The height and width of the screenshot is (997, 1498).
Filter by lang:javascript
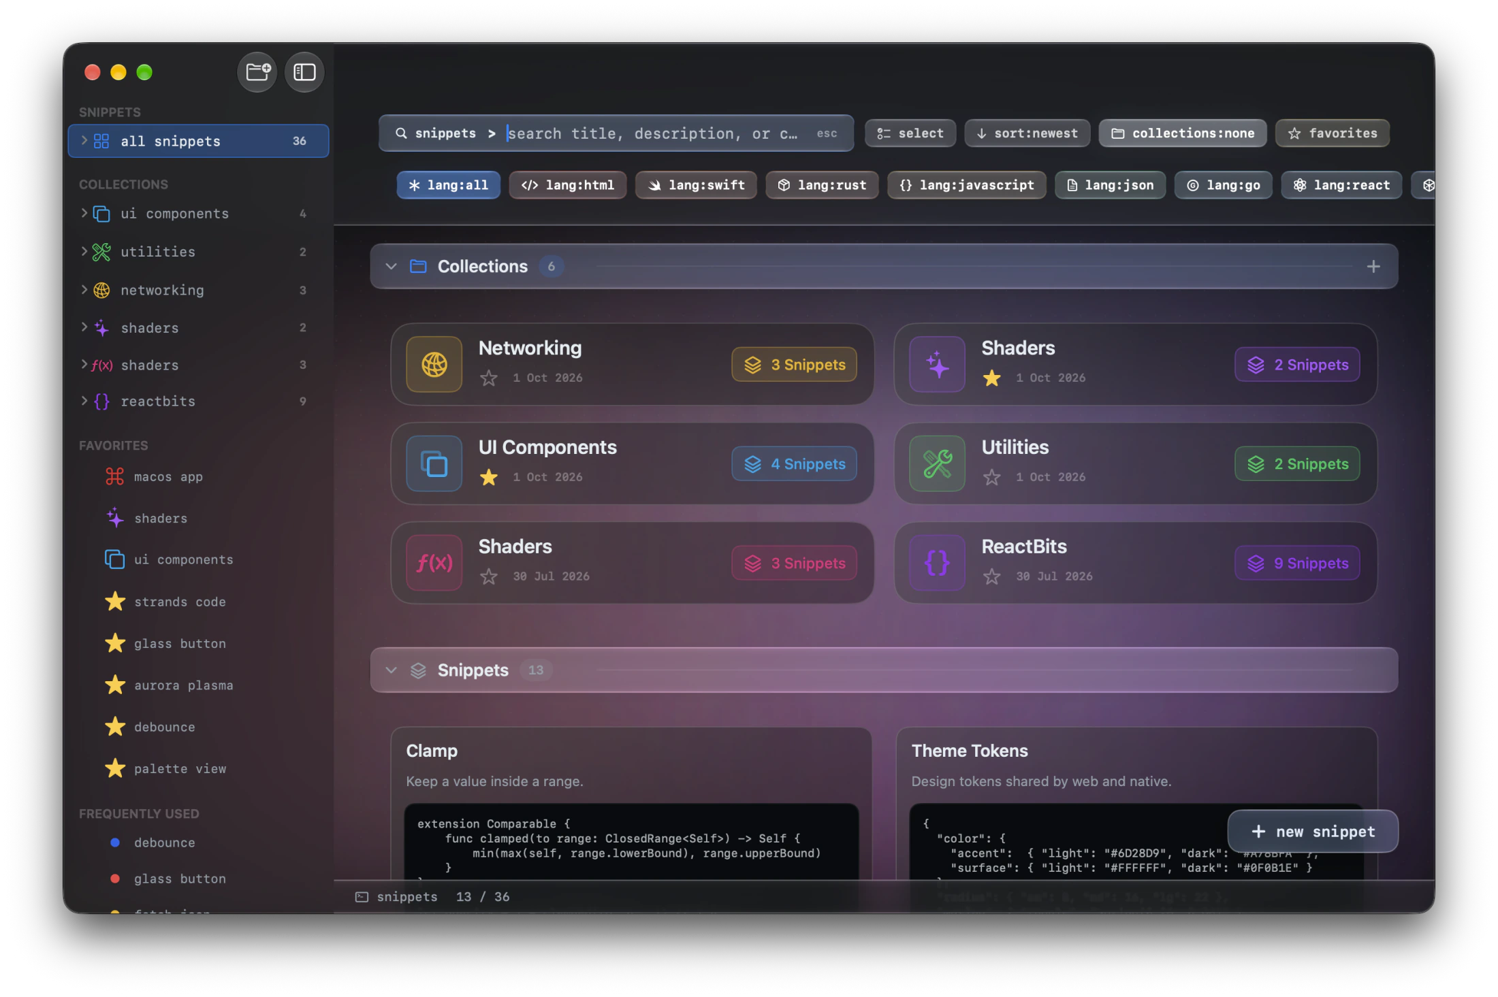tap(967, 185)
